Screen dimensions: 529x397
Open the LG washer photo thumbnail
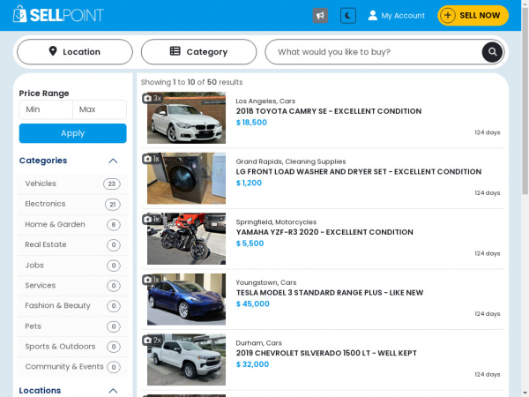pos(186,178)
